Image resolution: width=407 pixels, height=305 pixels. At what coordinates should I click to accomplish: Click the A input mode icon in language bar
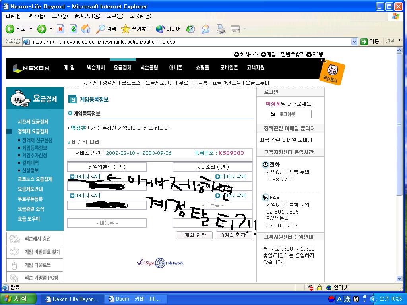tap(339, 299)
